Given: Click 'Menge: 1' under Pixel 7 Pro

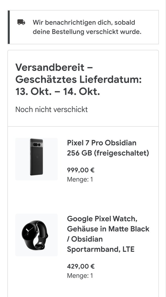Looking at the screenshot, I should pyautogui.click(x=80, y=179).
